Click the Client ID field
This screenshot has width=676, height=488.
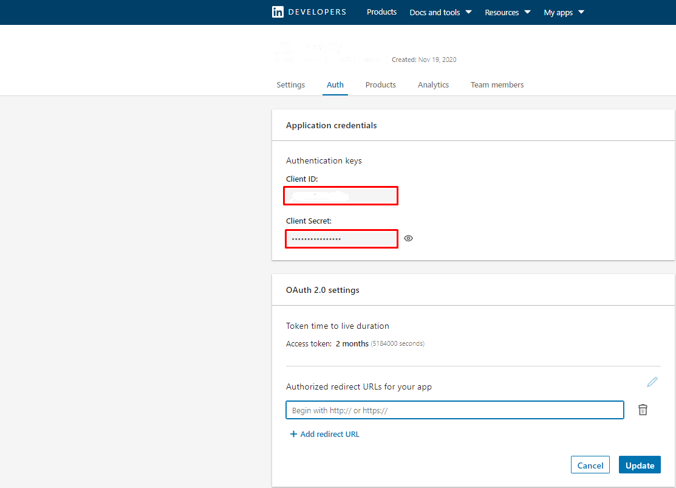tap(341, 196)
